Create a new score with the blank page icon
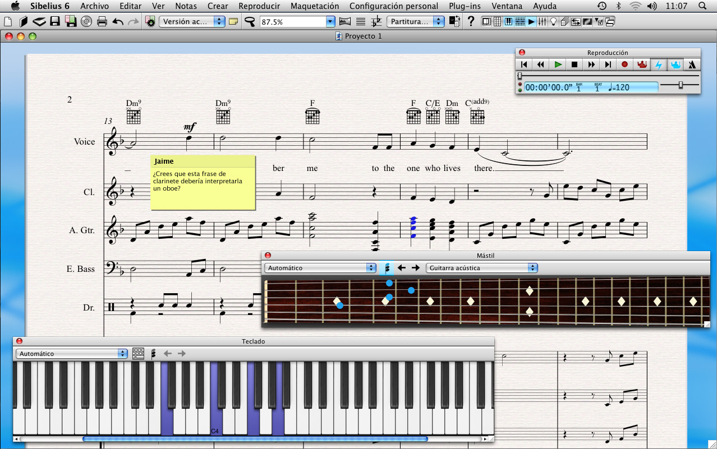The height and width of the screenshot is (449, 717). (8, 22)
